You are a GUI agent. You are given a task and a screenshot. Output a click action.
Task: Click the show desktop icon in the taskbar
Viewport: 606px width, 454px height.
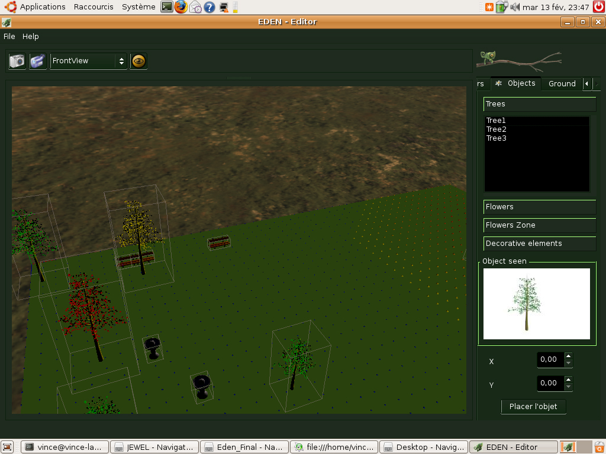pos(7,447)
